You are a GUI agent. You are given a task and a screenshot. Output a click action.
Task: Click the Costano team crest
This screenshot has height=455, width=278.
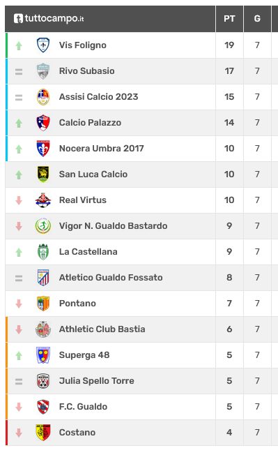tap(43, 433)
